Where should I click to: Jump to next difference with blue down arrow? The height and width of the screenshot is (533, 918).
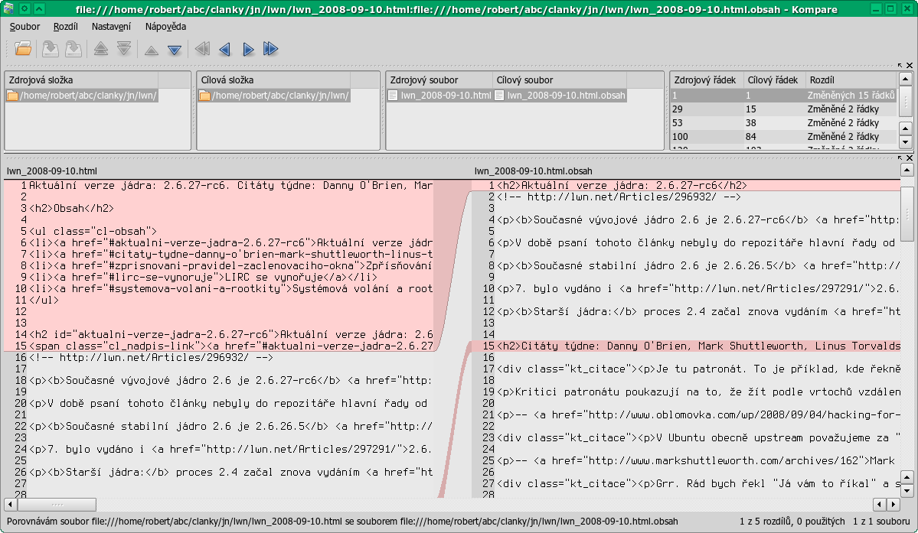pyautogui.click(x=175, y=50)
